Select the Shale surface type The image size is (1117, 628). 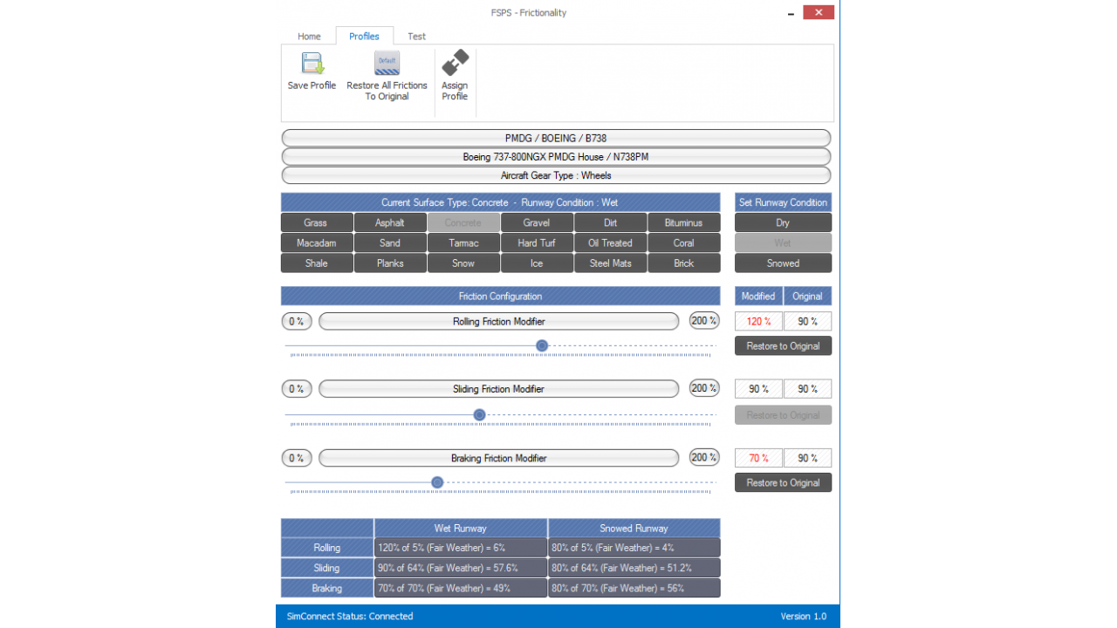point(317,263)
